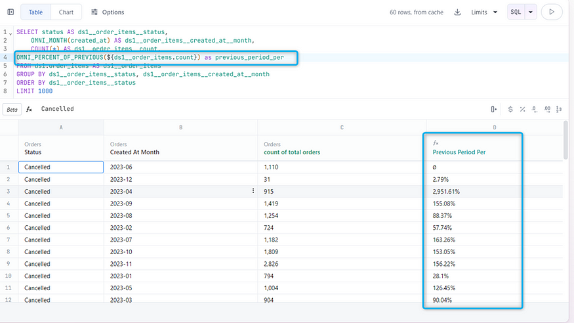Select cell with count 1,419
Viewport: 574px width, 323px height.
click(x=342, y=204)
